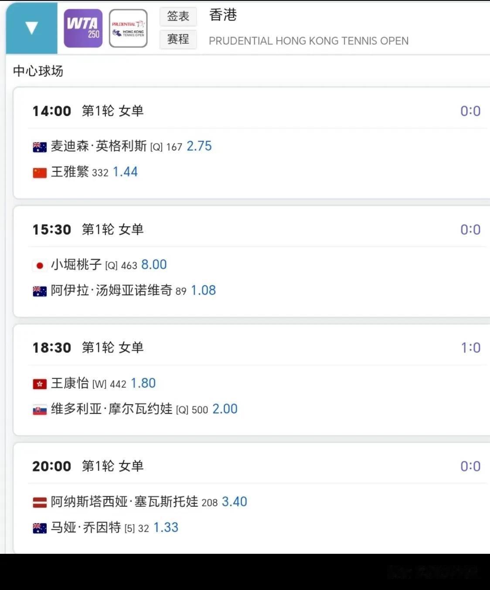
Task: Click the WTA 250 logo badge
Action: pyautogui.click(x=83, y=28)
